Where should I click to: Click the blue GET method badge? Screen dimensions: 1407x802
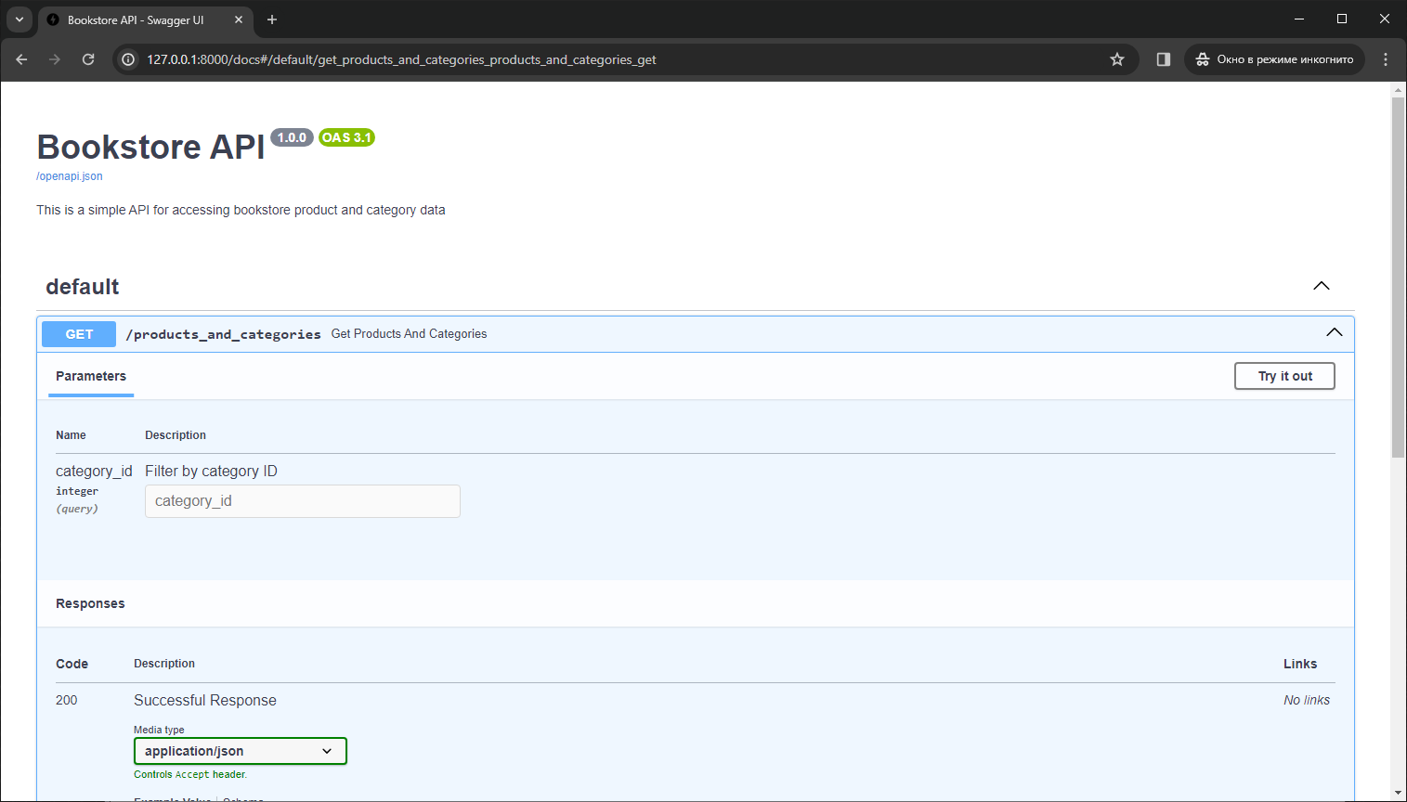pos(78,333)
